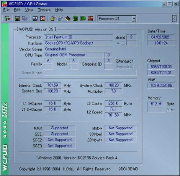
Task: Click the System Bus value 100.23
Action: (x=52, y=91)
